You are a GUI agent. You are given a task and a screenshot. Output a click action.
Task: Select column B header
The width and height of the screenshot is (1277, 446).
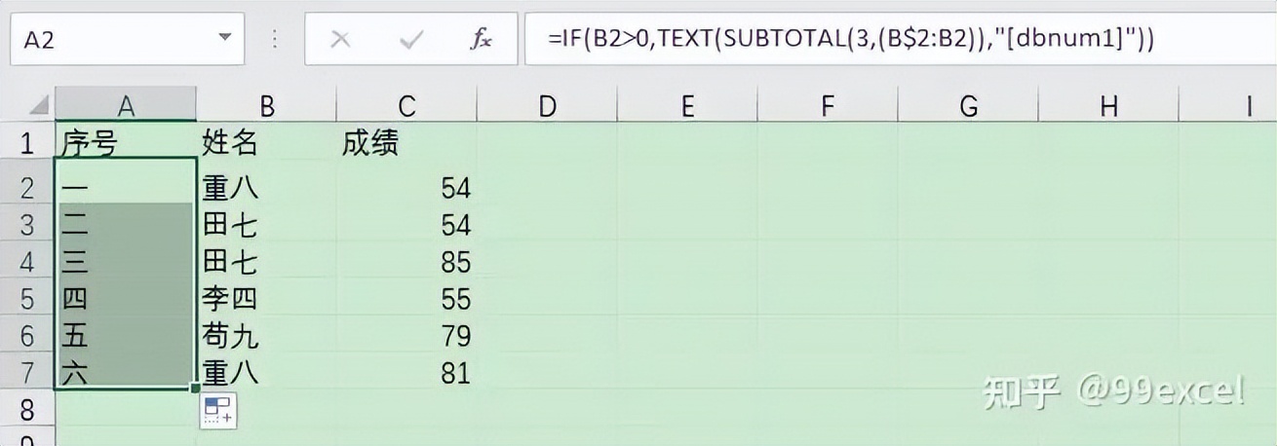coord(266,105)
